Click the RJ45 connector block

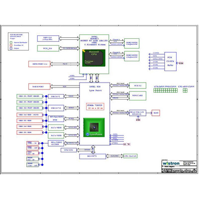point(156,113)
